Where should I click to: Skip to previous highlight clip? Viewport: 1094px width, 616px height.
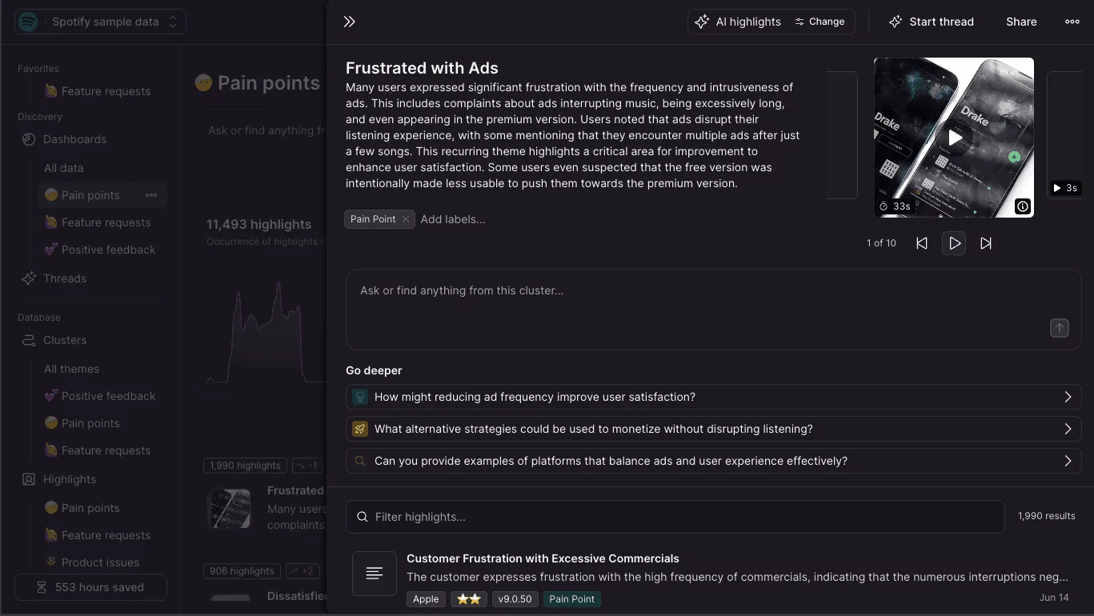coord(922,243)
